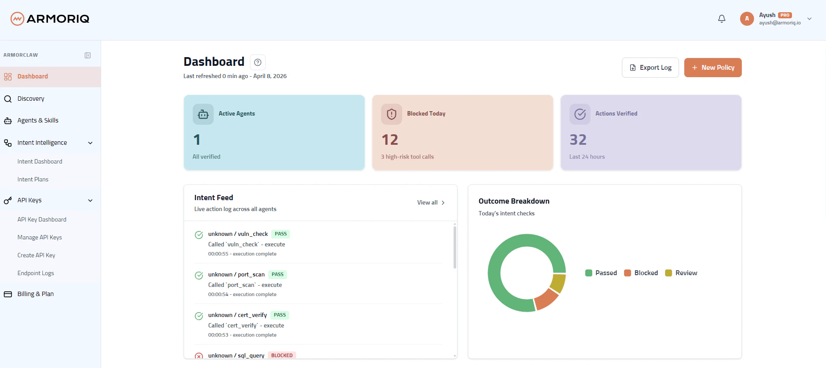This screenshot has height=368, width=826.
Task: Click the BLOCKED badge for sql_query
Action: point(282,355)
